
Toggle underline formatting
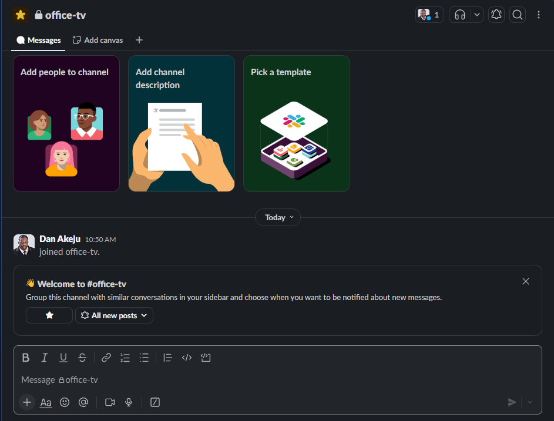click(x=63, y=358)
